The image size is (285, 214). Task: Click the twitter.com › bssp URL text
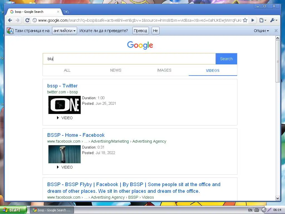coord(63,92)
